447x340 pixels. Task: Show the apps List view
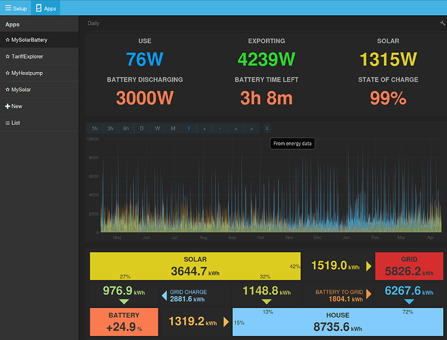click(x=39, y=123)
